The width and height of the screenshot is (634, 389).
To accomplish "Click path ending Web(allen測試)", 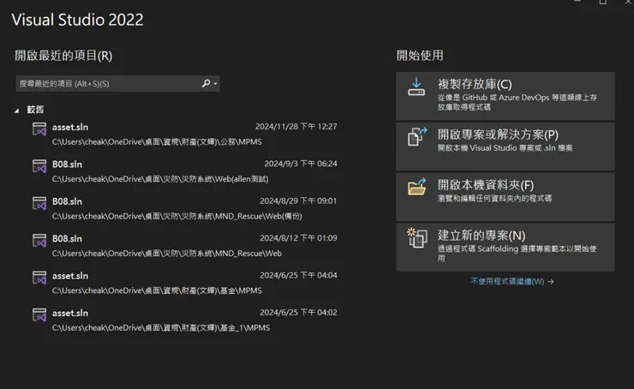I will pyautogui.click(x=160, y=179).
